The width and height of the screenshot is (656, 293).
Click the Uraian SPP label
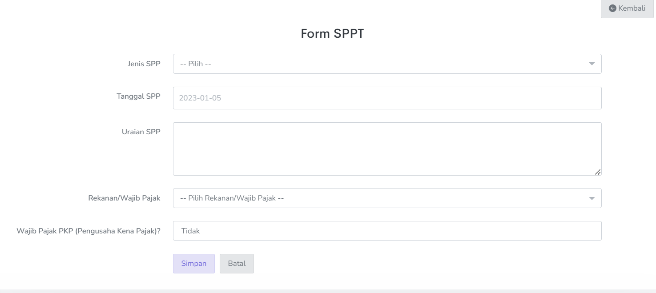[141, 132]
